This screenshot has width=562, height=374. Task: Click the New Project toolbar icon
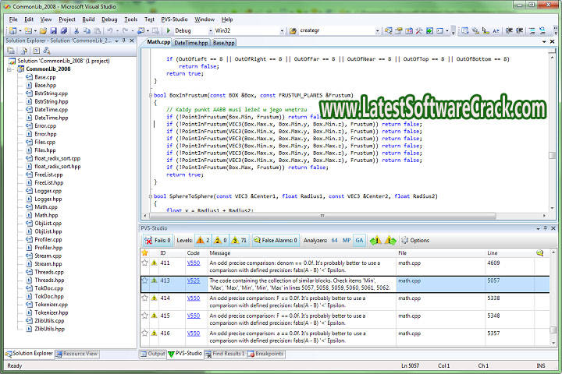12,31
